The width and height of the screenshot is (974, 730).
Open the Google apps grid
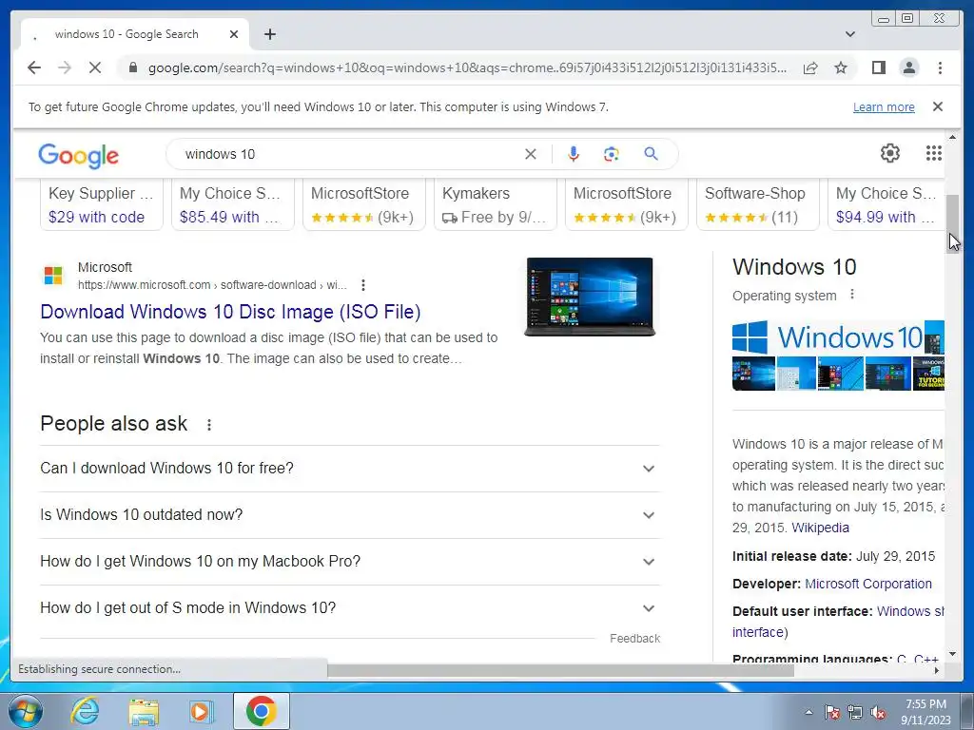coord(934,153)
